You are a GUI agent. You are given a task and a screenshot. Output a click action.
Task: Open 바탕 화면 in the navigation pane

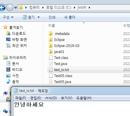pos(20,40)
